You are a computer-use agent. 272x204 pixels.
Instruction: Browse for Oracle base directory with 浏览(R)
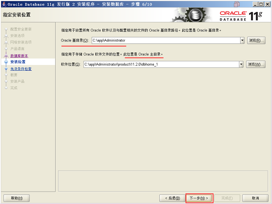pyautogui.click(x=256, y=40)
